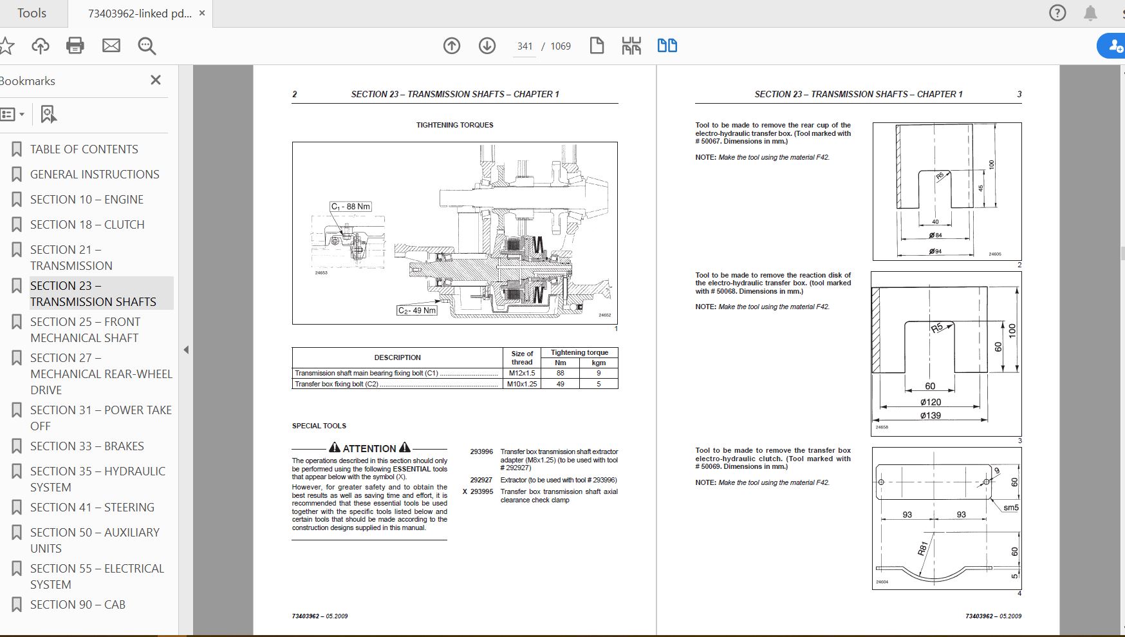The height and width of the screenshot is (637, 1125).
Task: Close the 73403962-linked pdf tab
Action: tap(201, 13)
